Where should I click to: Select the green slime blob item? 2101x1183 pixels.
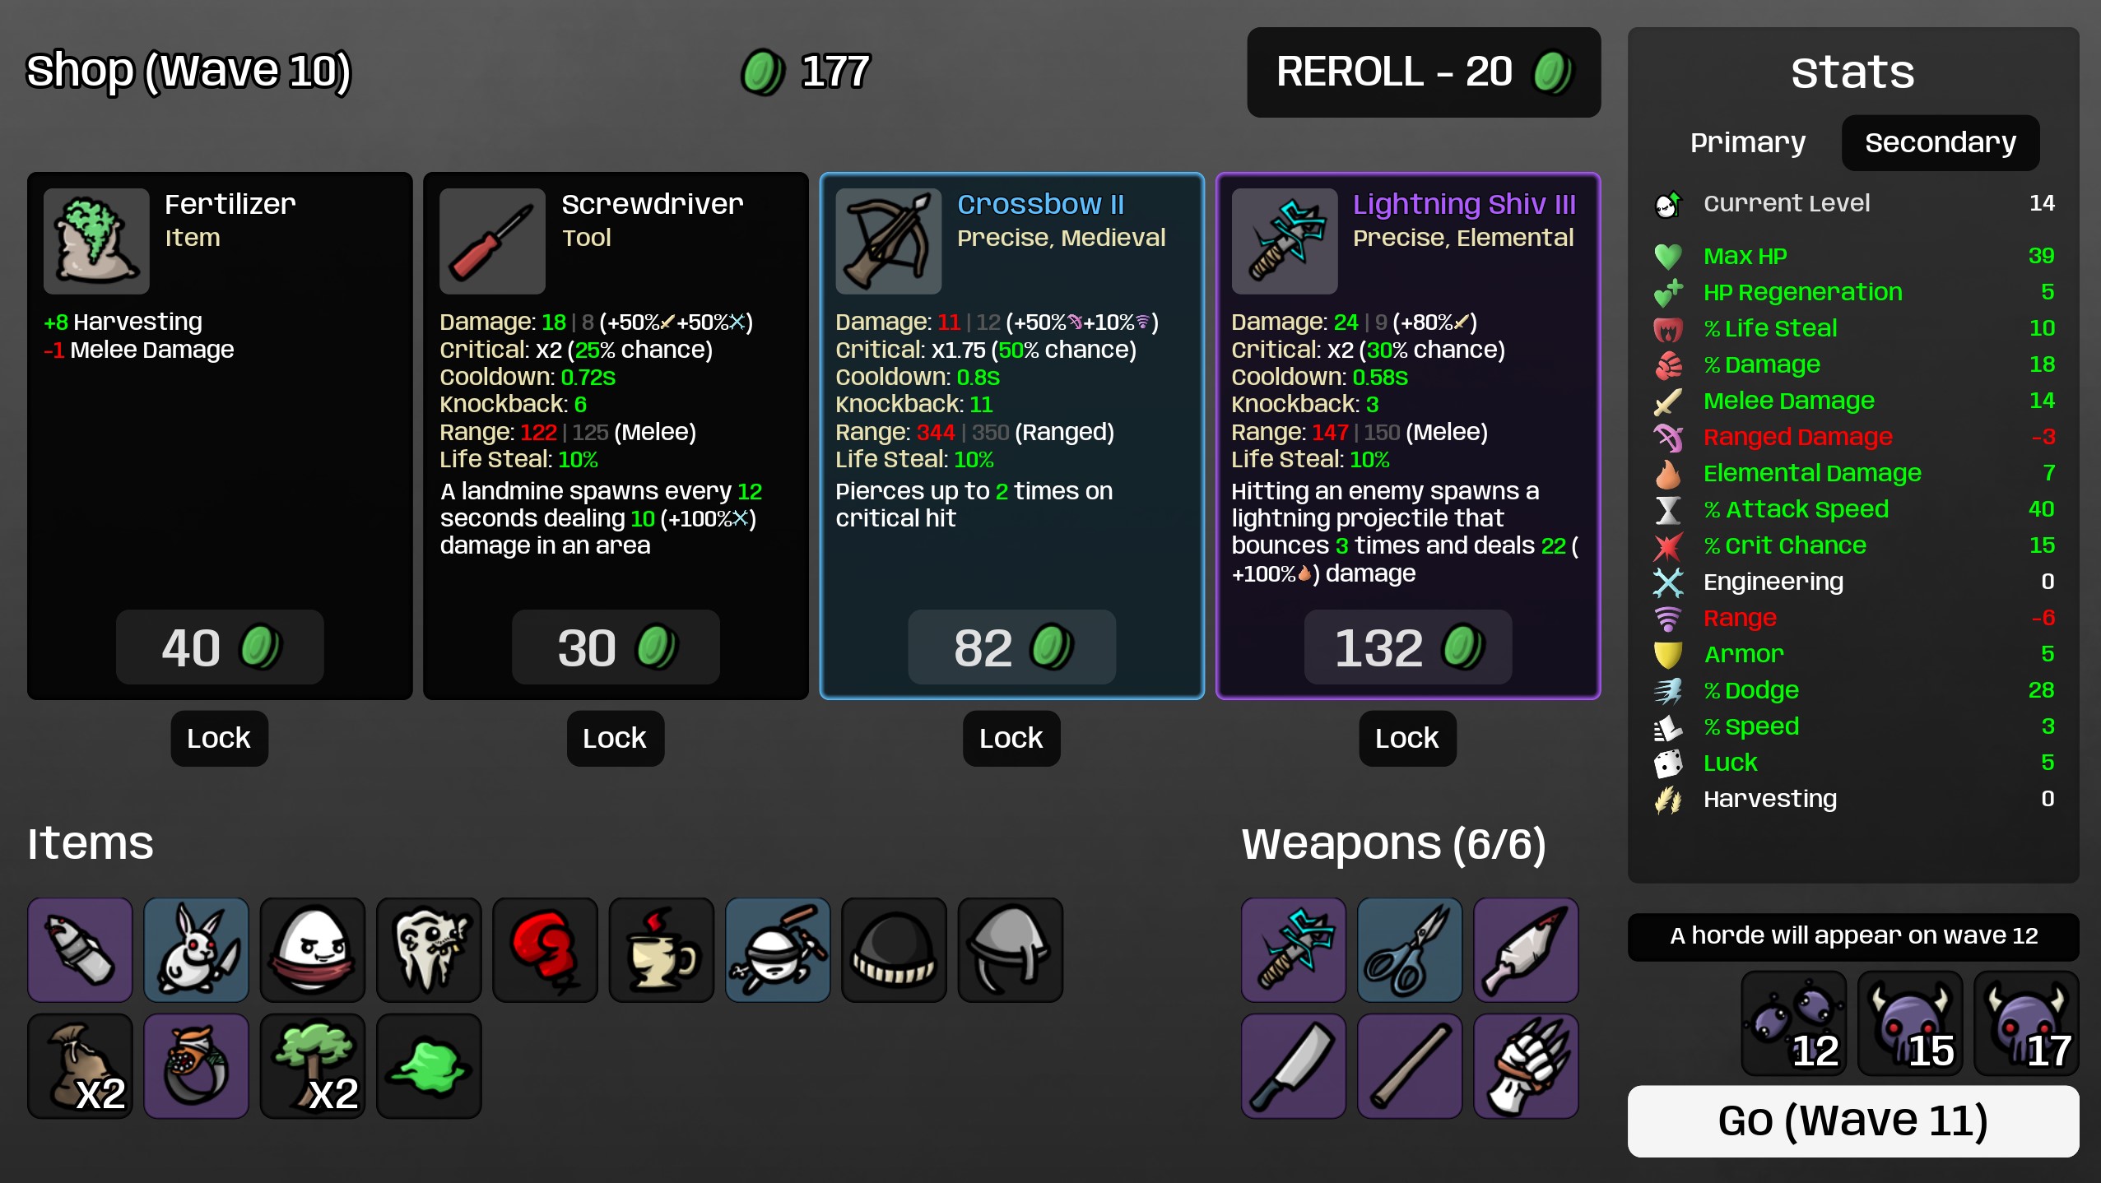coord(429,1065)
